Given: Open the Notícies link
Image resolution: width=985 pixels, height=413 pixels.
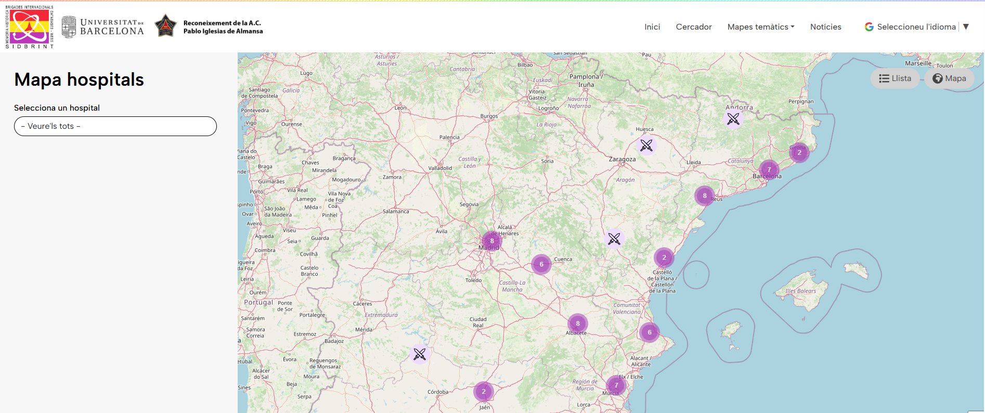Looking at the screenshot, I should [825, 27].
